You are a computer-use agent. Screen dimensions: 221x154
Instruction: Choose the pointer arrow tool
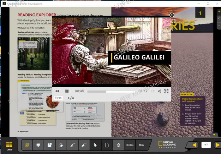point(95,145)
